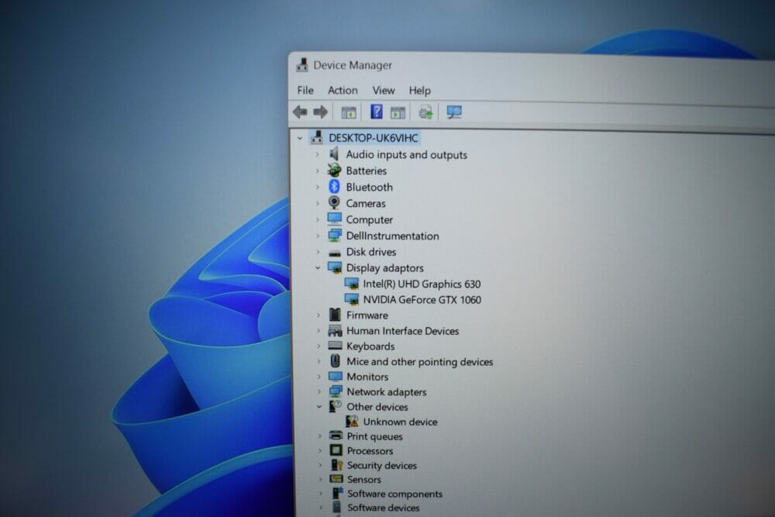Select the "Disk drives" row label

(x=371, y=252)
